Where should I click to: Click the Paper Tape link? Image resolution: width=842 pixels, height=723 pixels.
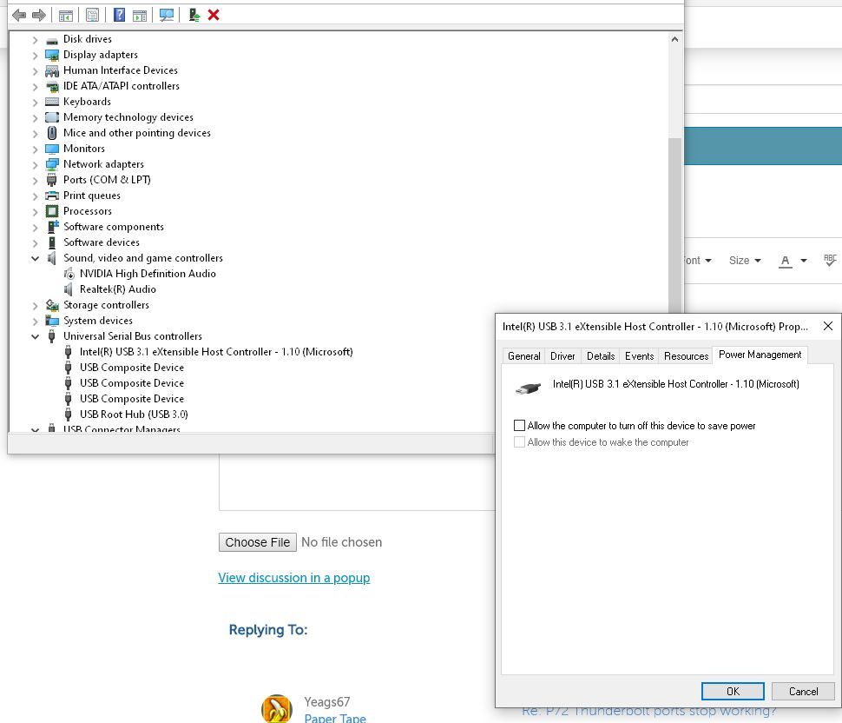(x=335, y=718)
